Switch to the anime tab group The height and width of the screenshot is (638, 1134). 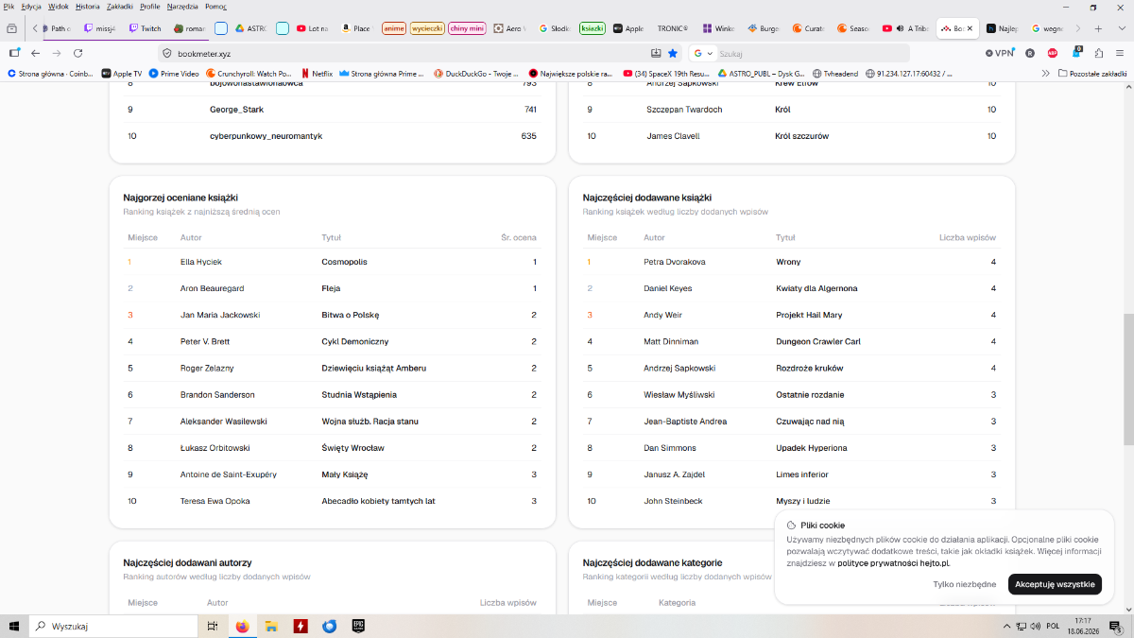[x=394, y=28]
